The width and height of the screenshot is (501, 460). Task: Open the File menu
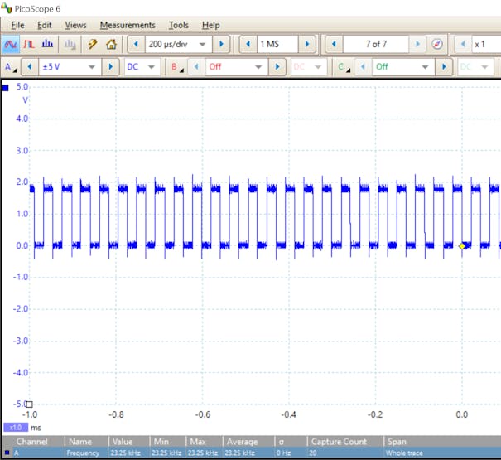(x=17, y=25)
